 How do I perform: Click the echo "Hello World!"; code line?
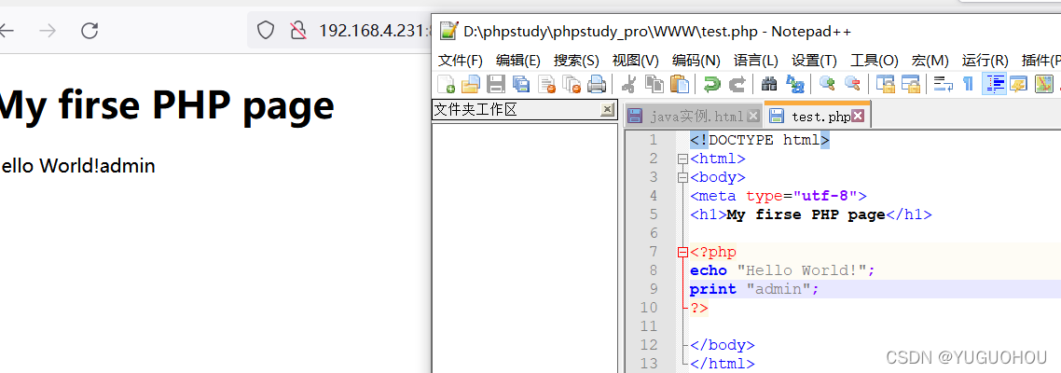(782, 270)
